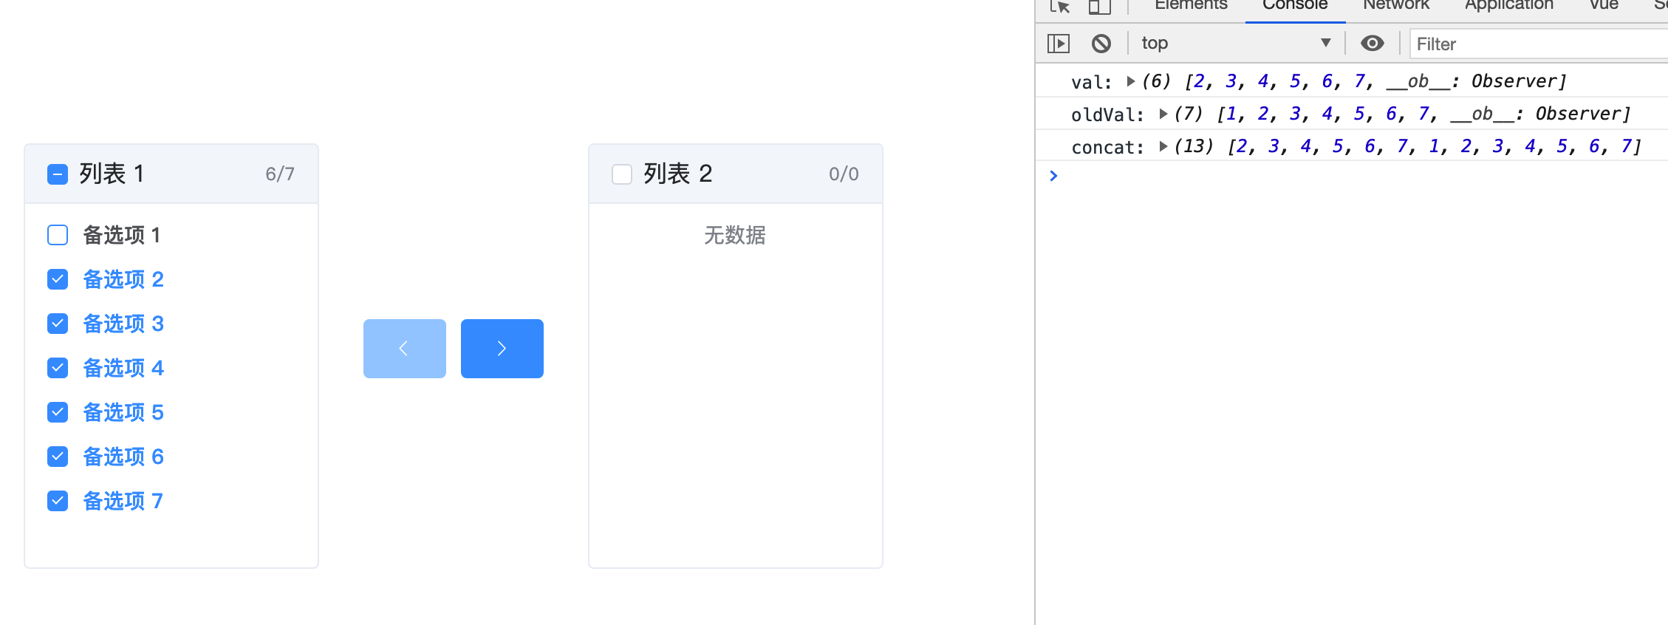Click the 列表 2 header title
The image size is (1668, 625).
point(677,174)
